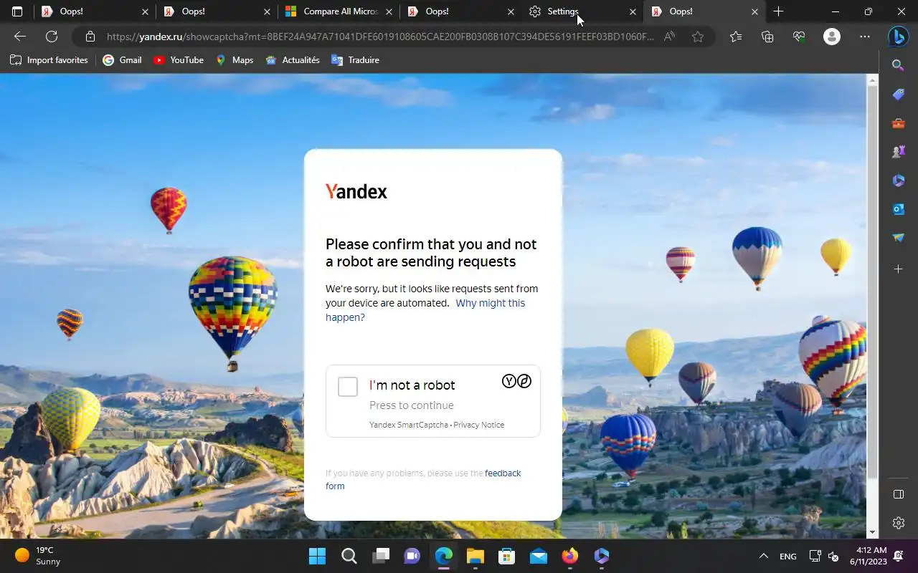This screenshot has width=918, height=573.
Task: Go back using the browser back arrow
Action: point(20,37)
